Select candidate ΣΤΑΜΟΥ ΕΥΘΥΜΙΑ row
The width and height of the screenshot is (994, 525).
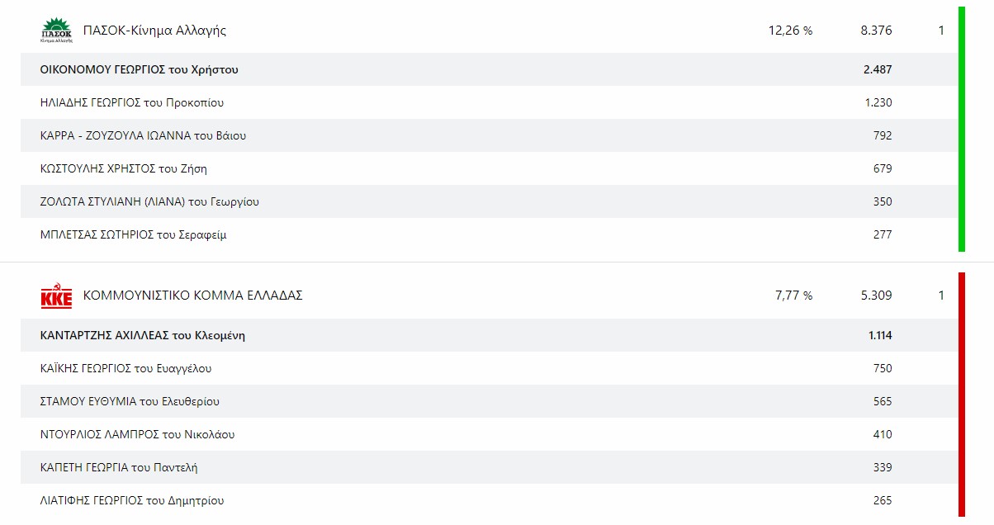(489, 401)
